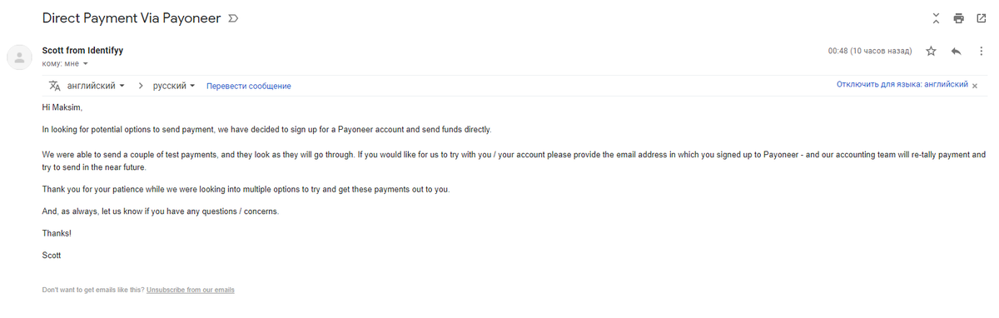The width and height of the screenshot is (999, 318).
Task: Star the message from Scott
Action: coord(932,51)
